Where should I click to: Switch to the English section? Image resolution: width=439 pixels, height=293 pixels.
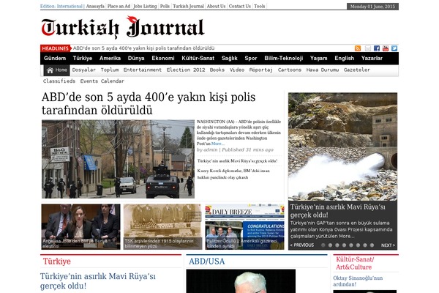[345, 59]
